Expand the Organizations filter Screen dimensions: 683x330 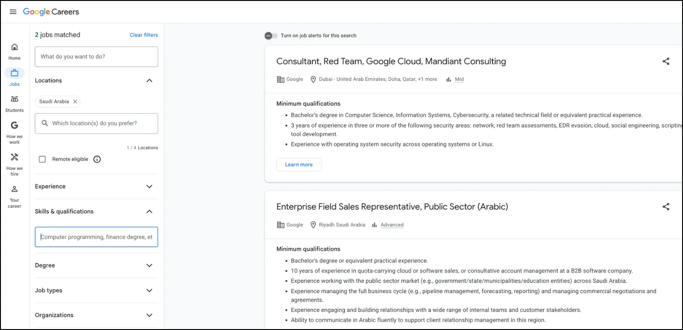click(149, 315)
